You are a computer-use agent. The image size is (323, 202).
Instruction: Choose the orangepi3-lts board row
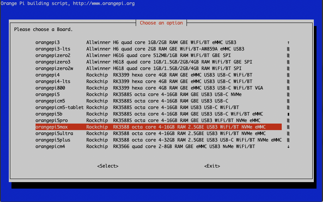158,49
